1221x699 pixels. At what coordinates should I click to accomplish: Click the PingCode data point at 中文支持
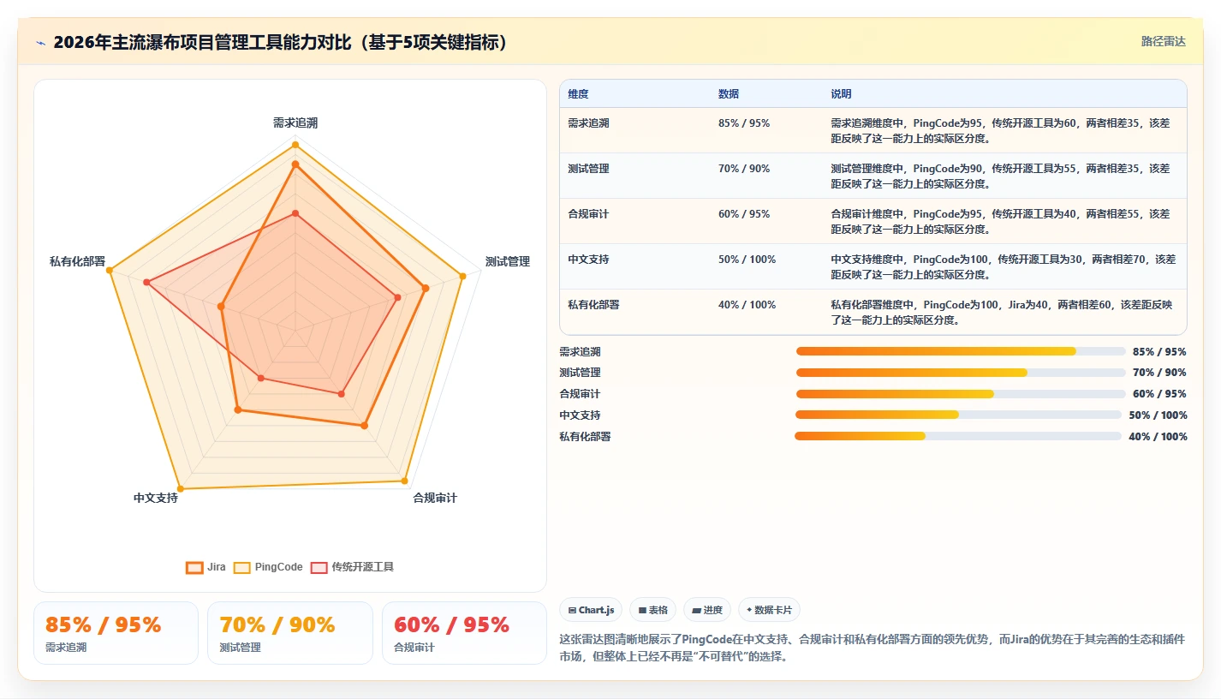pos(181,488)
